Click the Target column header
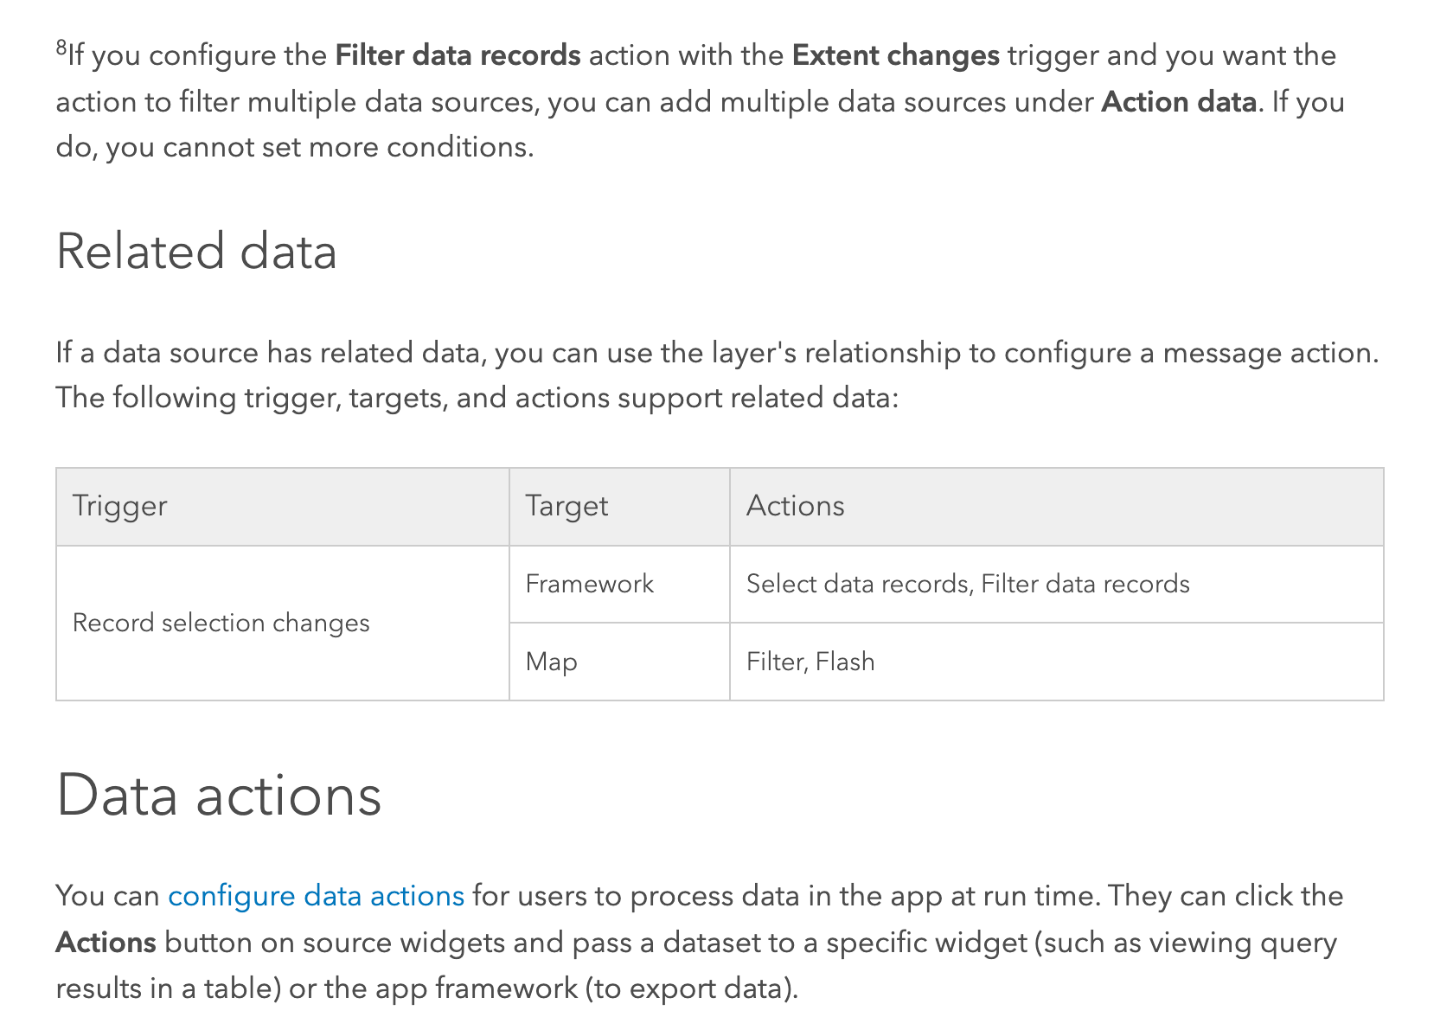 (566, 506)
